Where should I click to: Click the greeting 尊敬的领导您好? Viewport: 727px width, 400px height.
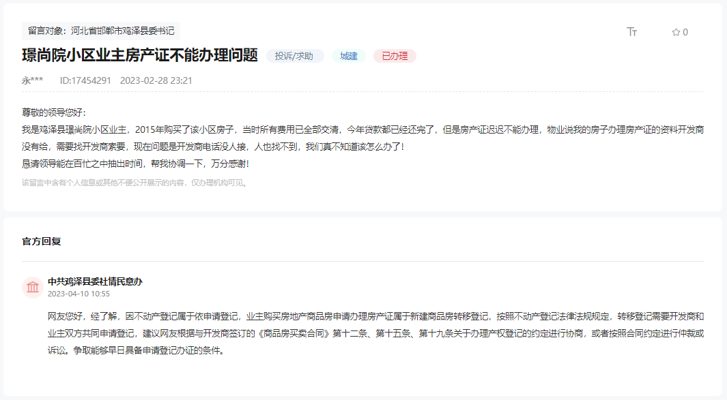54,112
